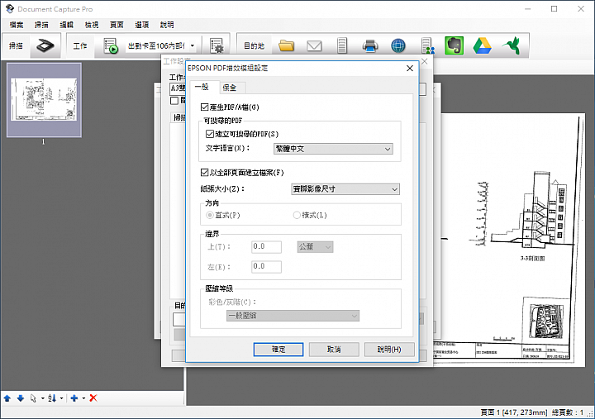Close the EPSON PDF plug-in settings dialog

410,69
